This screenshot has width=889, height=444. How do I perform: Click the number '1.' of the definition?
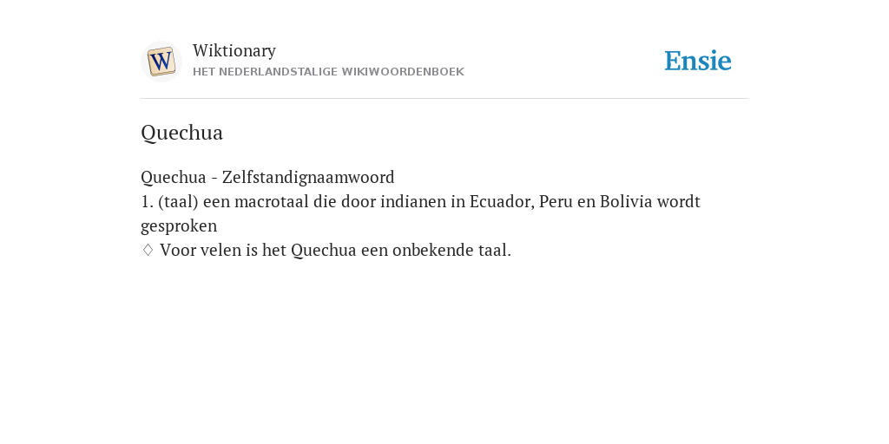click(148, 201)
